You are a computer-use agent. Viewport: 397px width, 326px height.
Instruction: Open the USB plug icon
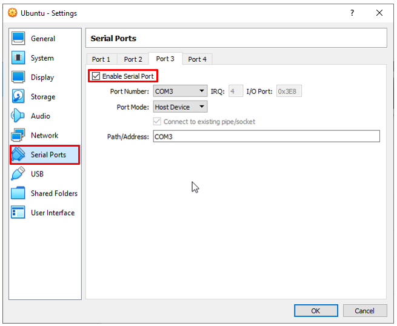coord(18,174)
